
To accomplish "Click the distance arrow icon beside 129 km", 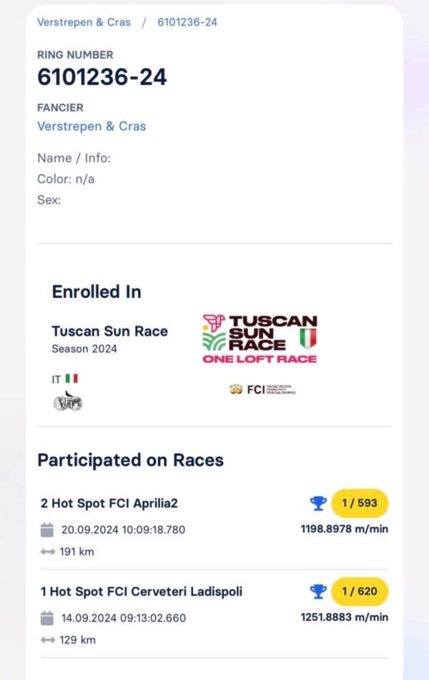I will tap(48, 639).
